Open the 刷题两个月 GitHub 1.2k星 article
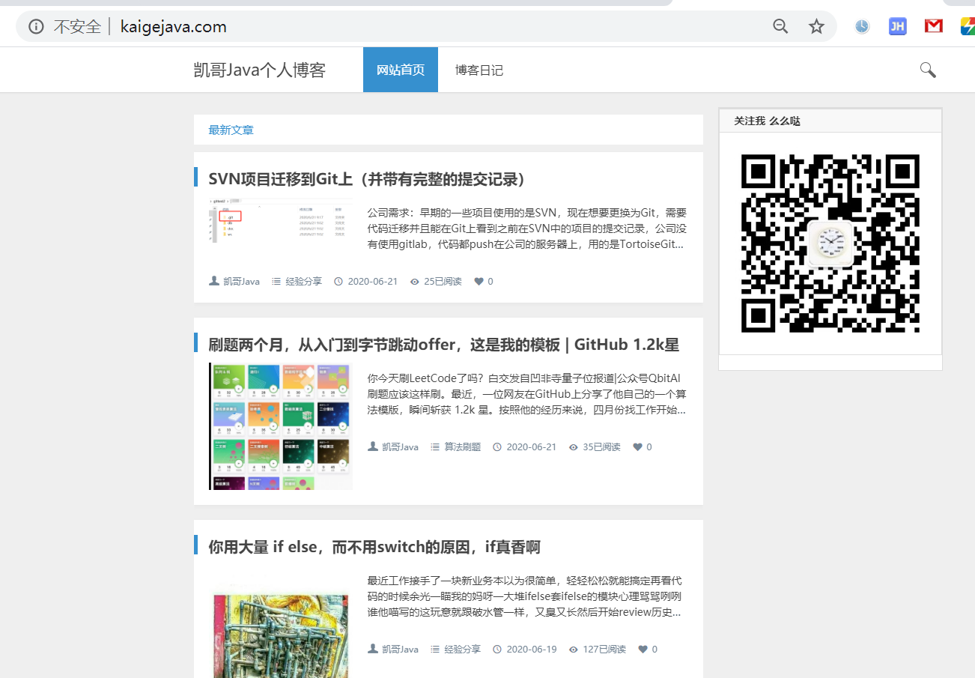Viewport: 975px width, 678px height. coord(444,345)
